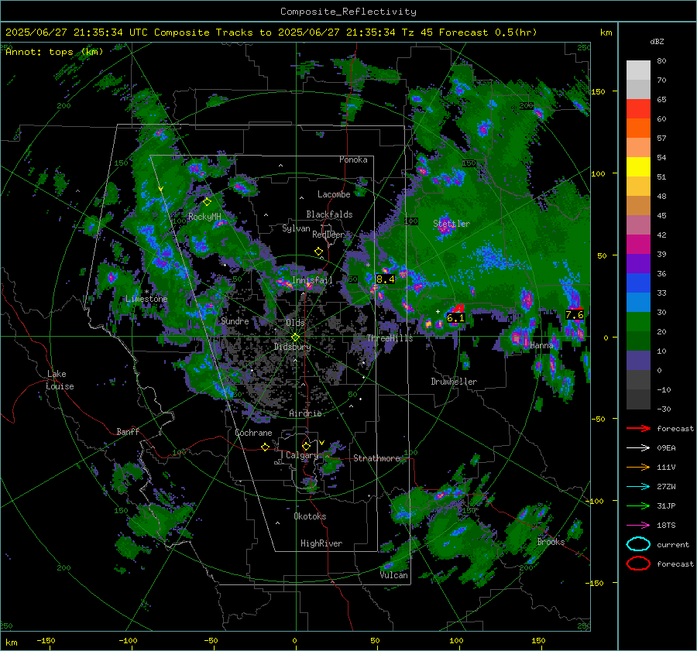
Task: Click the Vulcan city label
Action: click(394, 575)
